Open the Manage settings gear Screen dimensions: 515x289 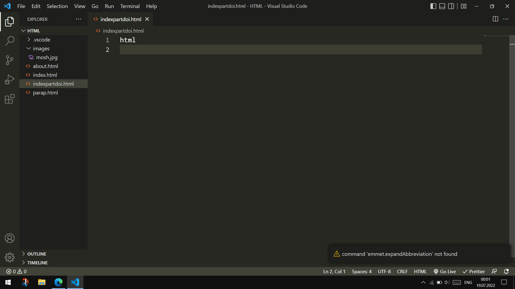pos(10,257)
